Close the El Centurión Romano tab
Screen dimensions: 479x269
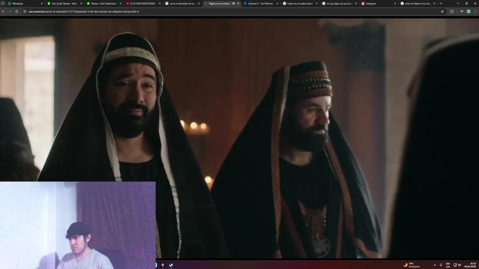point(159,3)
